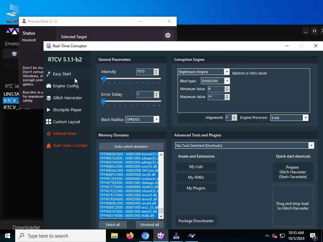
Task: Click the Easy Start wand icon
Action: [x=49, y=74]
